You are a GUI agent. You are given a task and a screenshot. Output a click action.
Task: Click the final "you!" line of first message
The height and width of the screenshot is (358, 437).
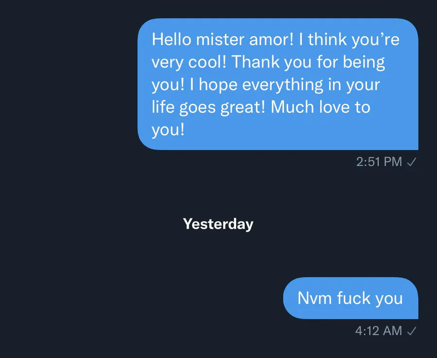[168, 130]
